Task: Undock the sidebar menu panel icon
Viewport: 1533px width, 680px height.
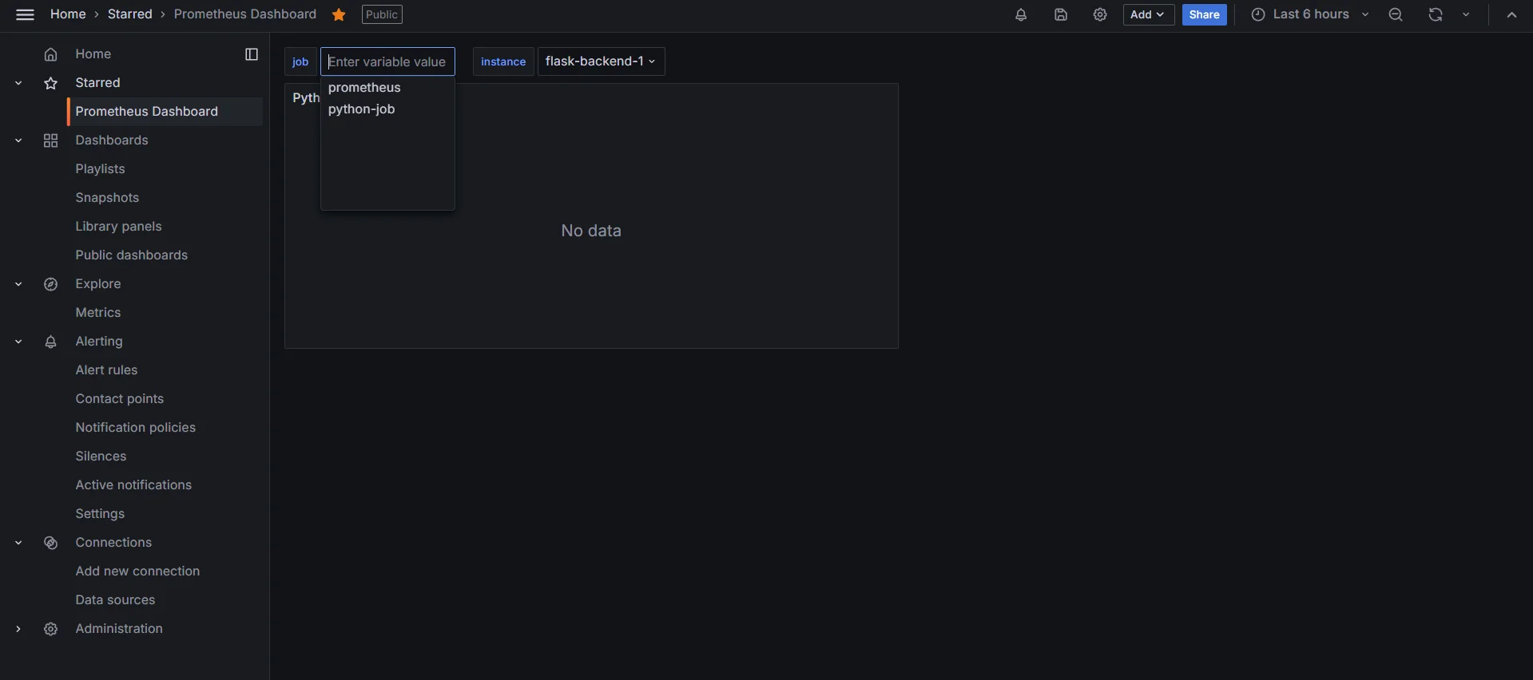Action: click(x=252, y=54)
